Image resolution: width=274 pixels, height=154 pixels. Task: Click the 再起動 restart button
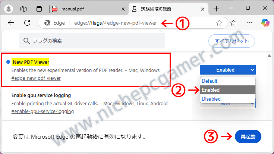pos(248,136)
